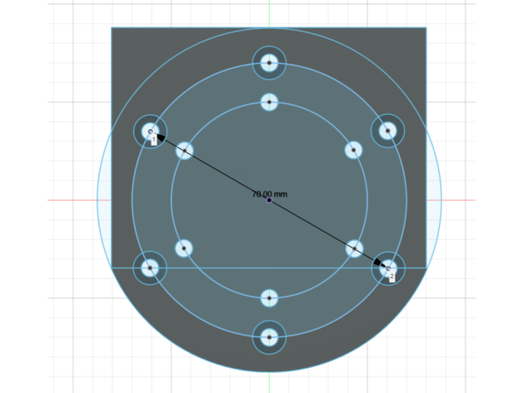Viewport: 523px width, 393px height.
Task: Pick the lower-right inner small hole
Action: (354, 248)
